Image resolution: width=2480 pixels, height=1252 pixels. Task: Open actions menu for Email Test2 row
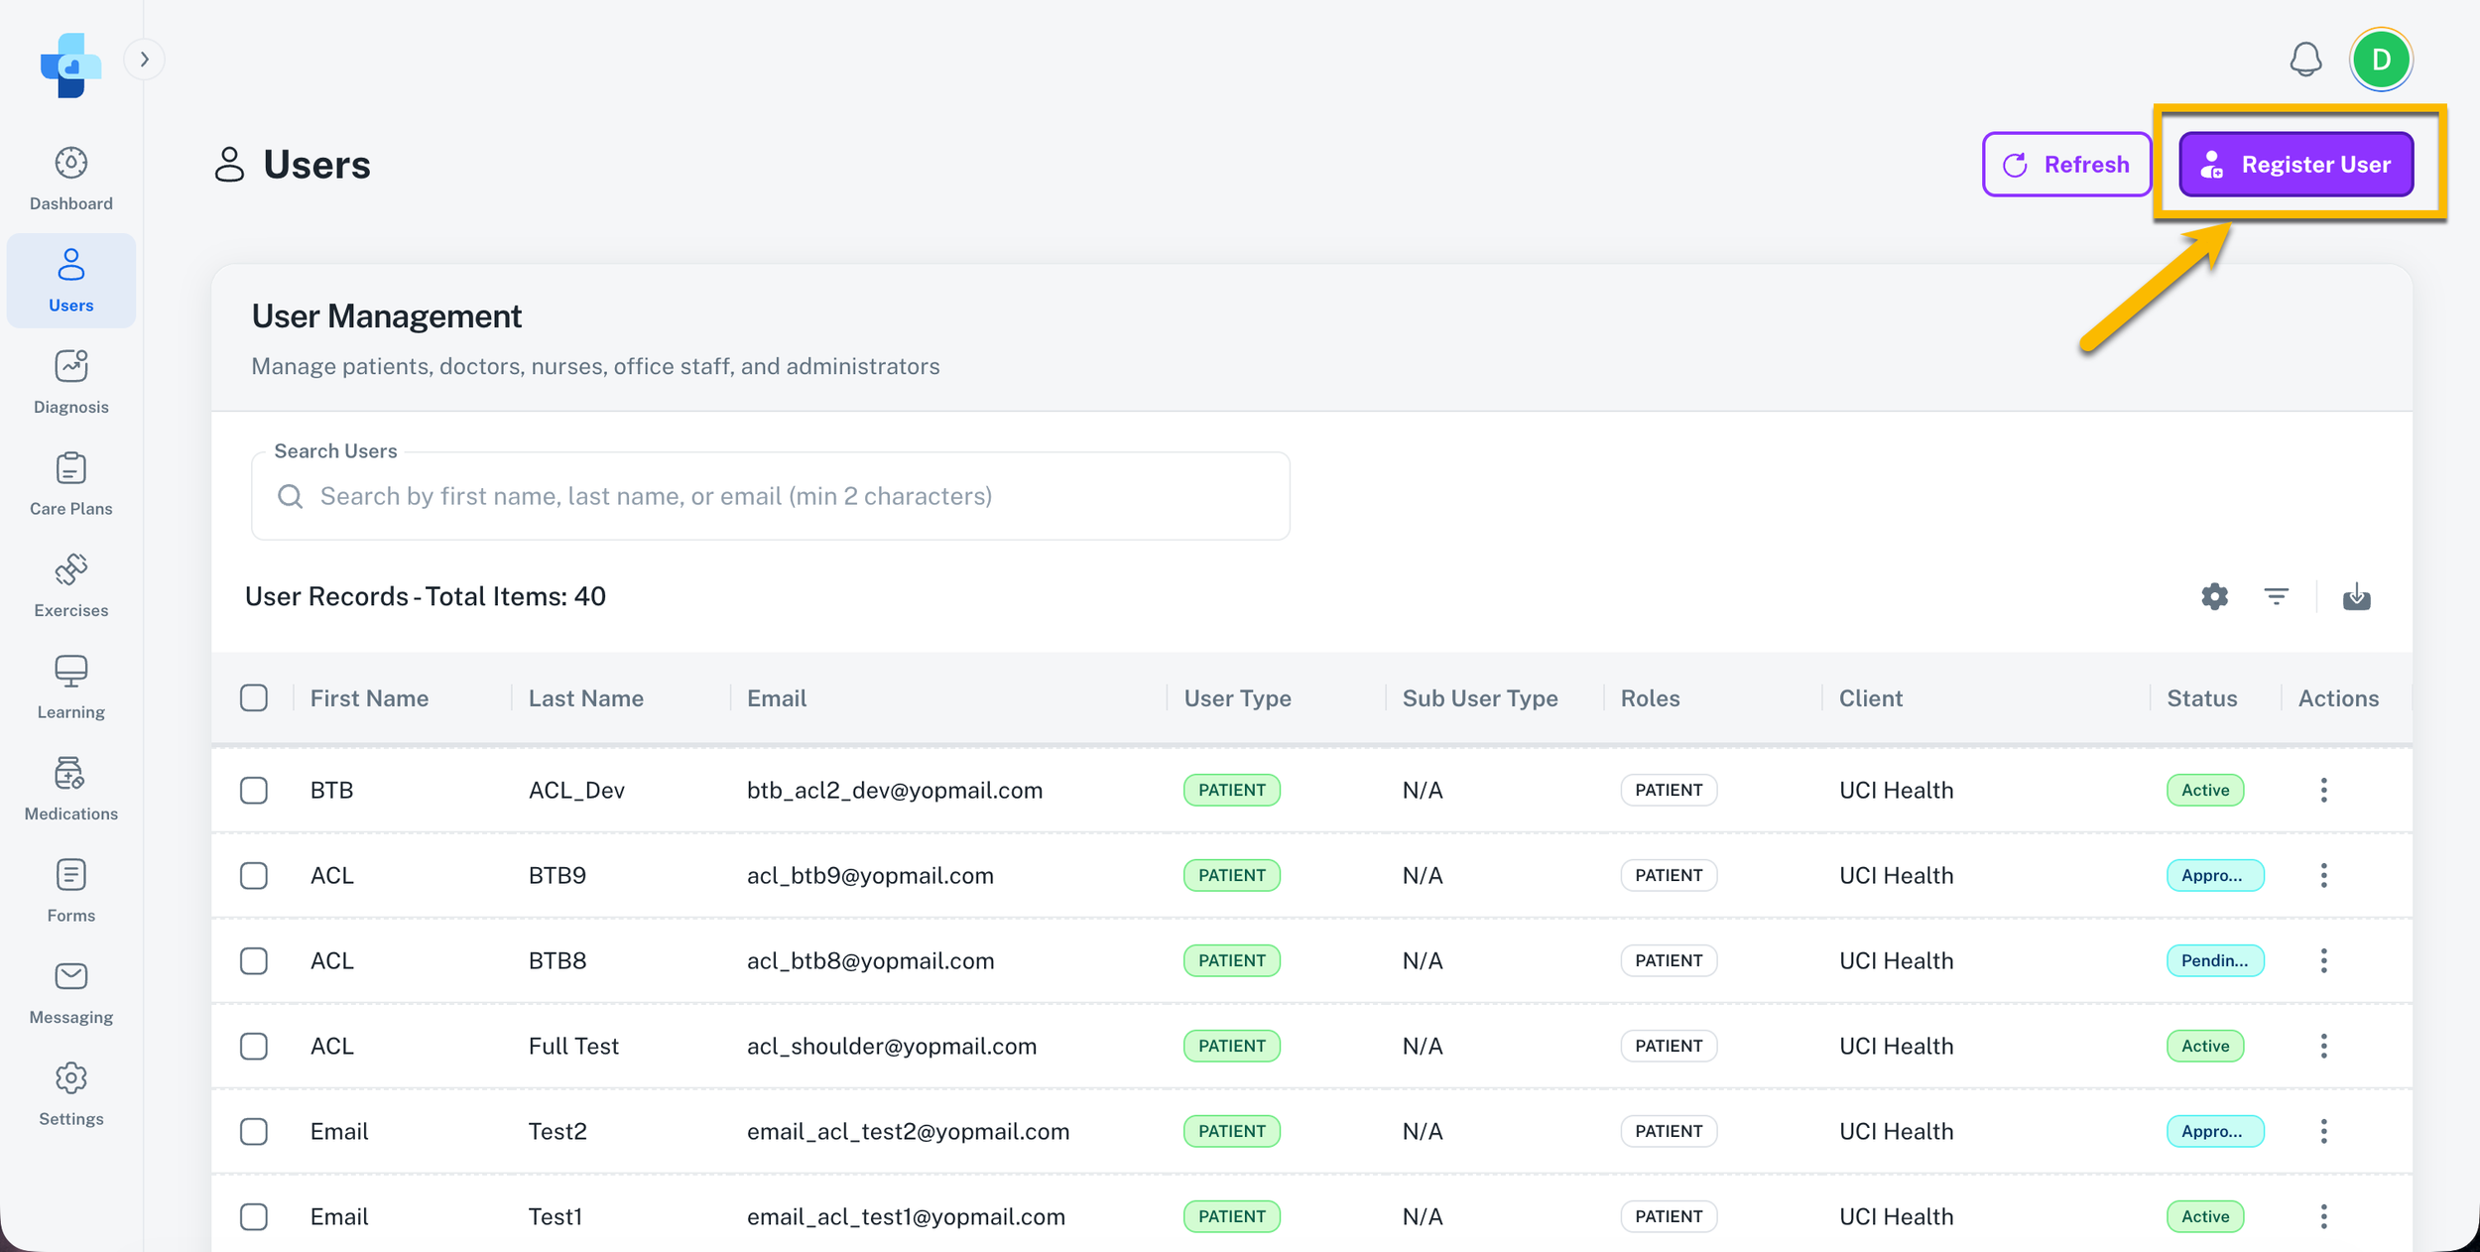[x=2323, y=1132]
